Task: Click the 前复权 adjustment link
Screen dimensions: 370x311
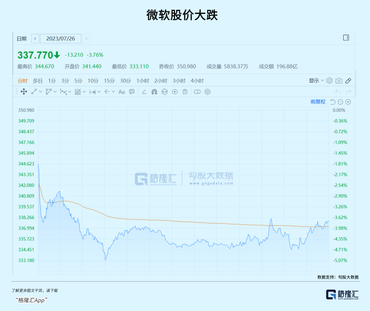Action: point(318,102)
